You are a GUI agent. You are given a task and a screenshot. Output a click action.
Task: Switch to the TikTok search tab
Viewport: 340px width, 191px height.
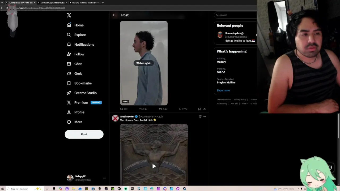tap(84, 3)
